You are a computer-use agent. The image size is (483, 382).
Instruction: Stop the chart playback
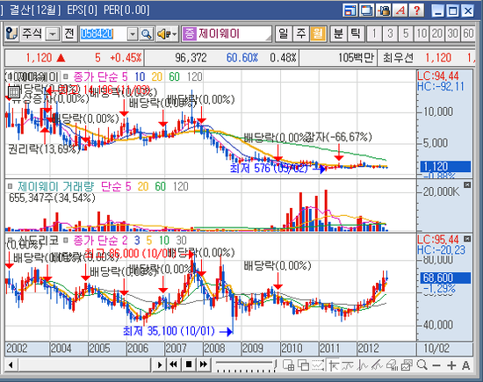189,364
